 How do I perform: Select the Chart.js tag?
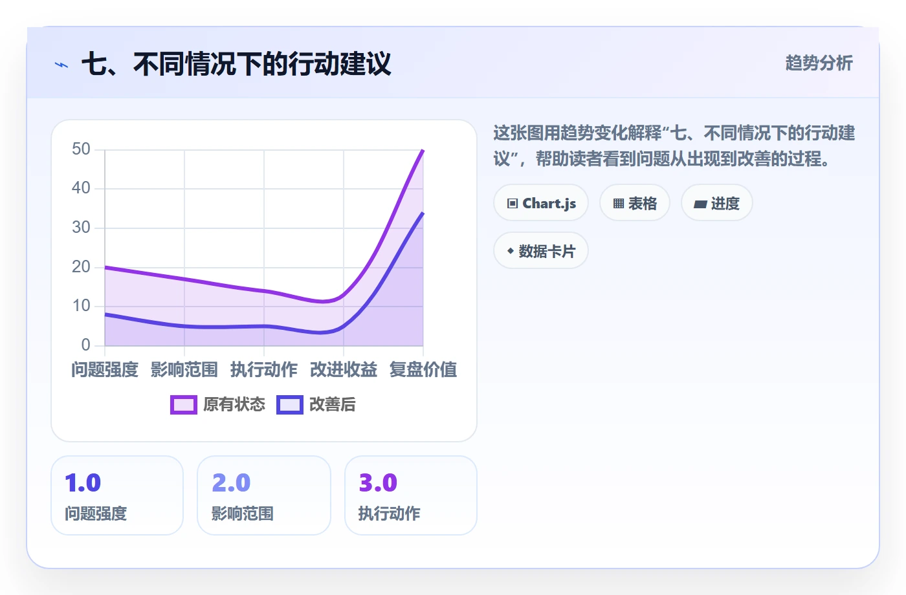(541, 203)
